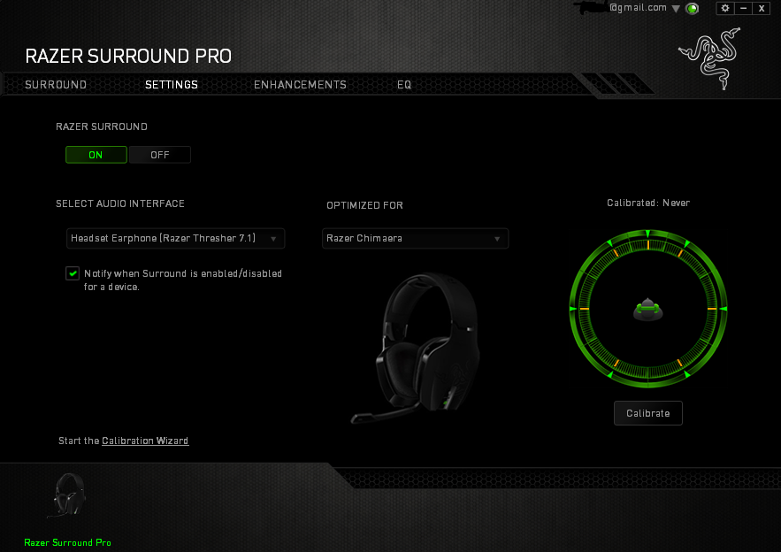Image resolution: width=781 pixels, height=552 pixels.
Task: Click the Calibrated: Never status text
Action: click(x=648, y=203)
